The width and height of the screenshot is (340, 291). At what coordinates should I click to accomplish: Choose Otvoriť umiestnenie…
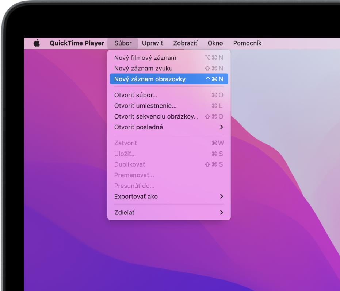pos(169,105)
